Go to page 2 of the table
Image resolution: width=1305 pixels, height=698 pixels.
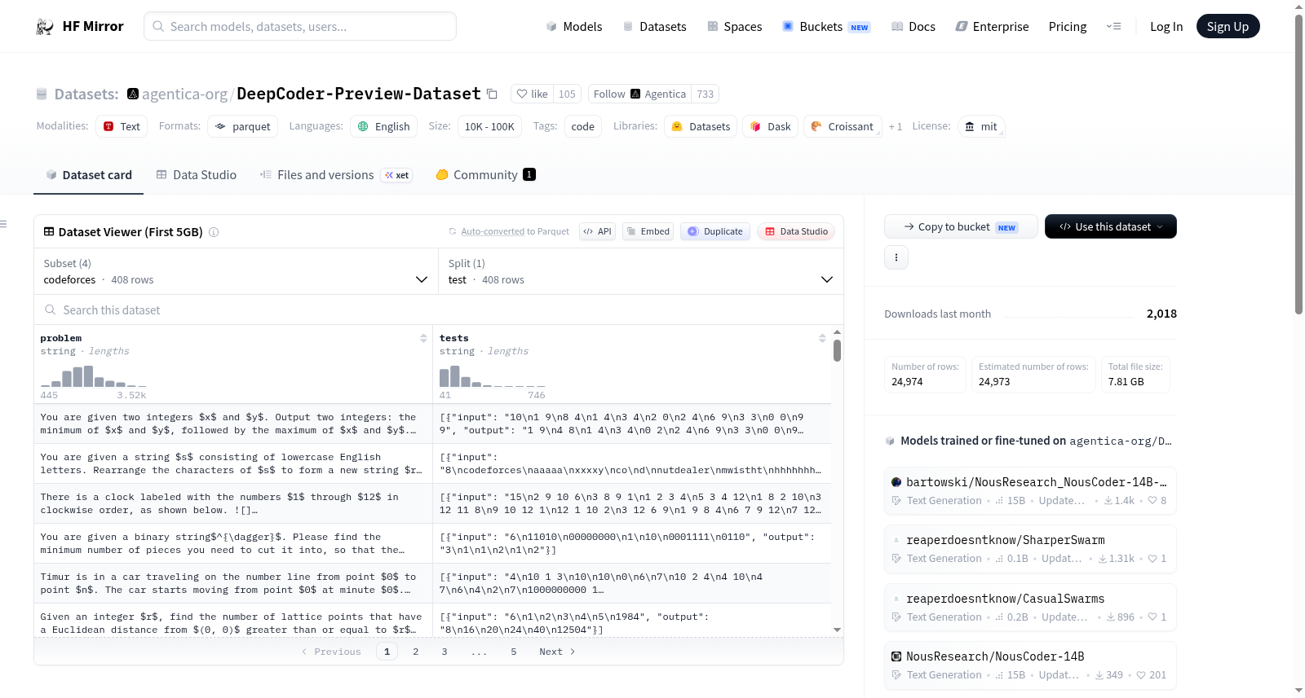pos(416,652)
